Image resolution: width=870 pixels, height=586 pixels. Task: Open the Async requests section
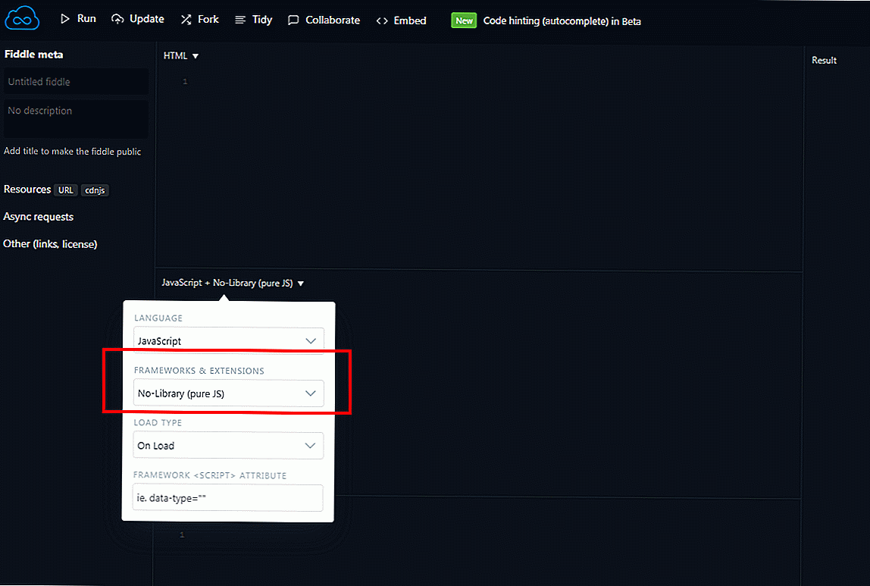39,217
